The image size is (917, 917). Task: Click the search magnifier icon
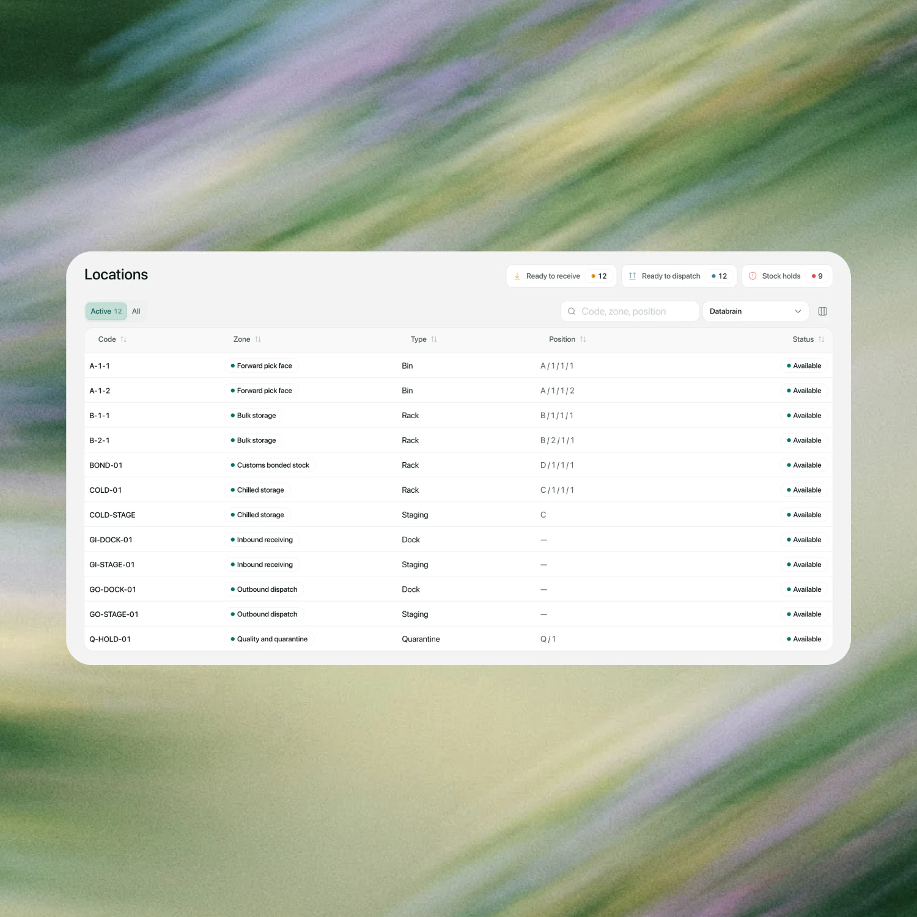pyautogui.click(x=572, y=311)
